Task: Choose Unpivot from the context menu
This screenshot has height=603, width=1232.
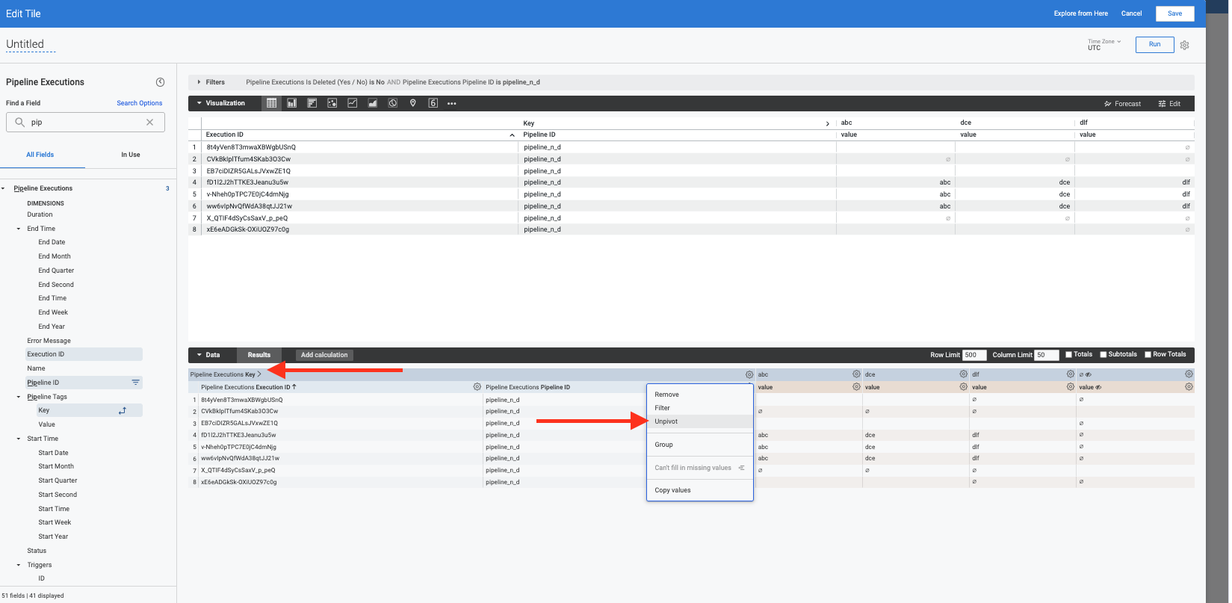Action: pos(666,421)
